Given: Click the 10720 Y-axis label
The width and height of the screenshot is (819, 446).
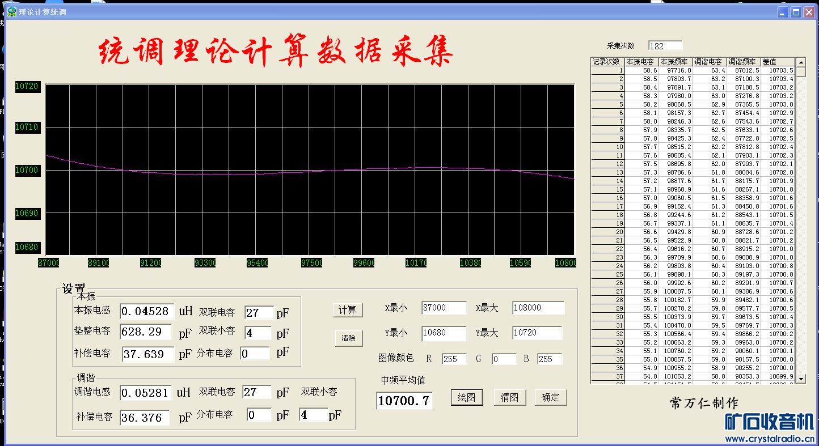Looking at the screenshot, I should click(x=27, y=87).
